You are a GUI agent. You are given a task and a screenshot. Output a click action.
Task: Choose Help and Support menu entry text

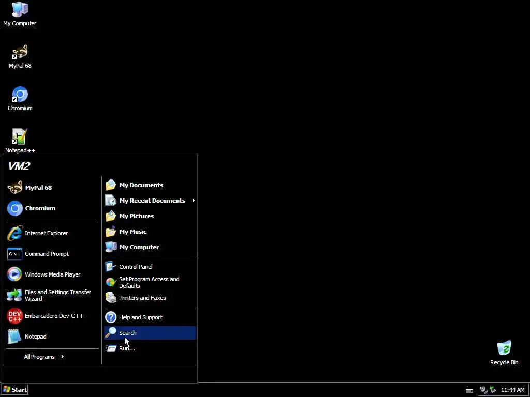click(x=141, y=317)
